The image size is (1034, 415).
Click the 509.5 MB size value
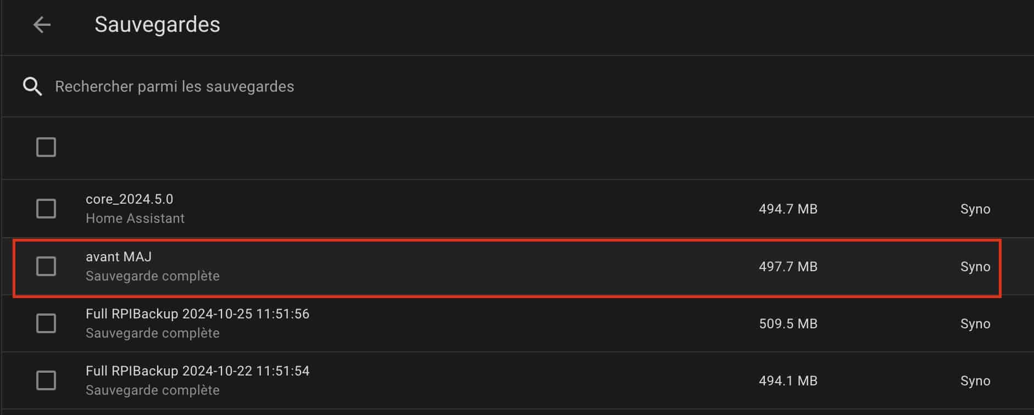[788, 324]
